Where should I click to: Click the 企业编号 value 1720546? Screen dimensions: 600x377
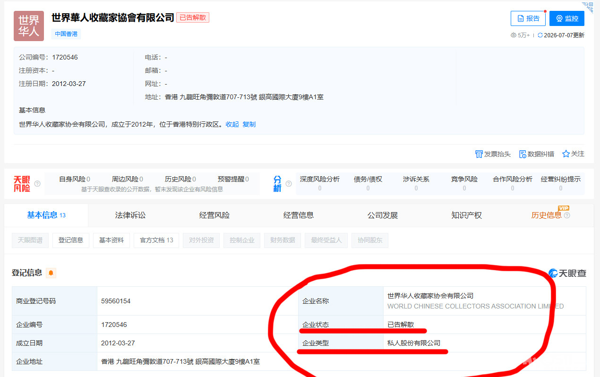(114, 325)
